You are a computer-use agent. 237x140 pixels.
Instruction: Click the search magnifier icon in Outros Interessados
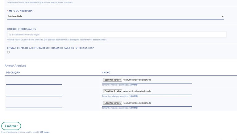click(10, 35)
